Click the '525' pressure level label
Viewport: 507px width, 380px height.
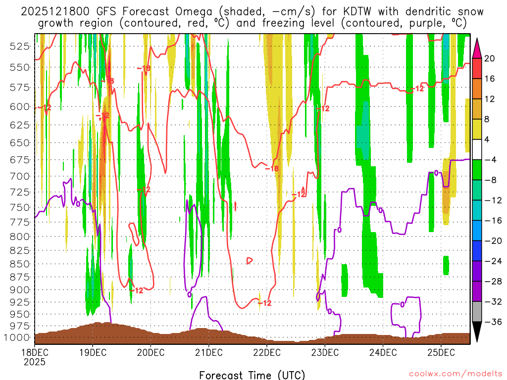click(20, 47)
